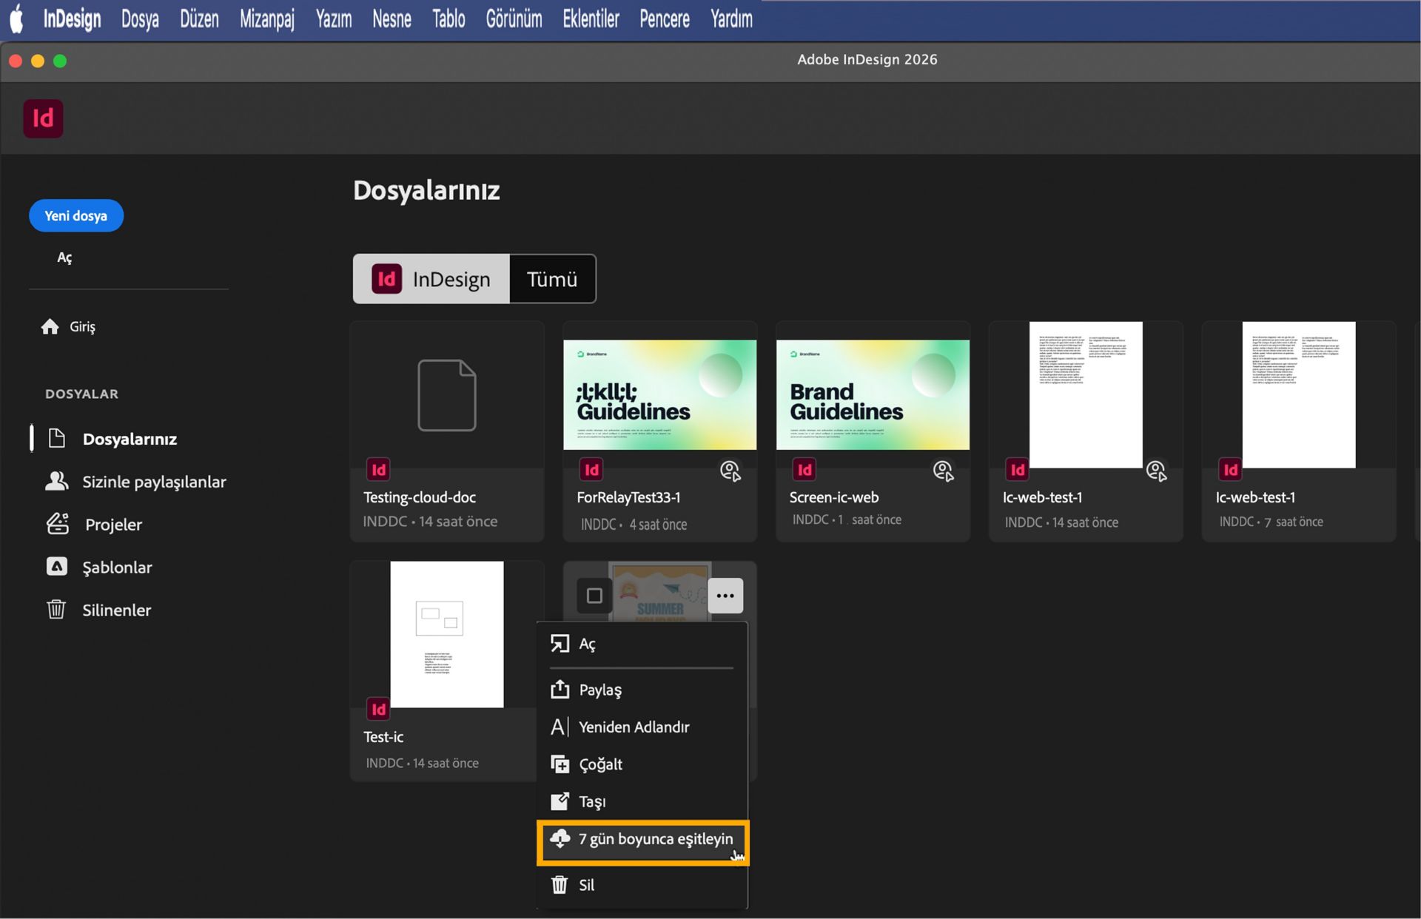Click the InDesign Id logo in top-left corner
This screenshot has height=919, width=1421.
tap(43, 118)
